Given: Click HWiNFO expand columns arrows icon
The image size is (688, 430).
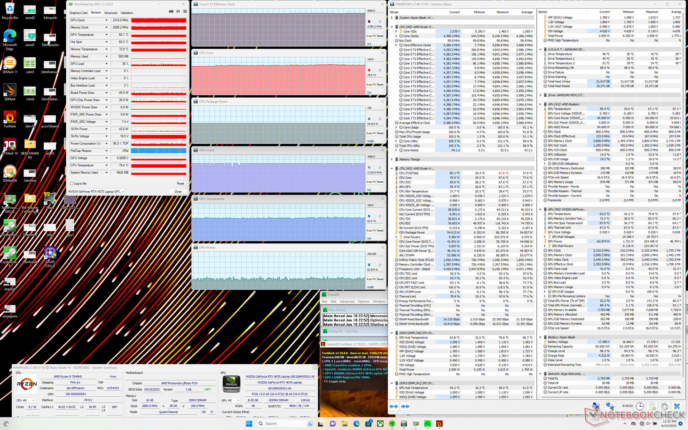Looking at the screenshot, I should pos(394,406).
